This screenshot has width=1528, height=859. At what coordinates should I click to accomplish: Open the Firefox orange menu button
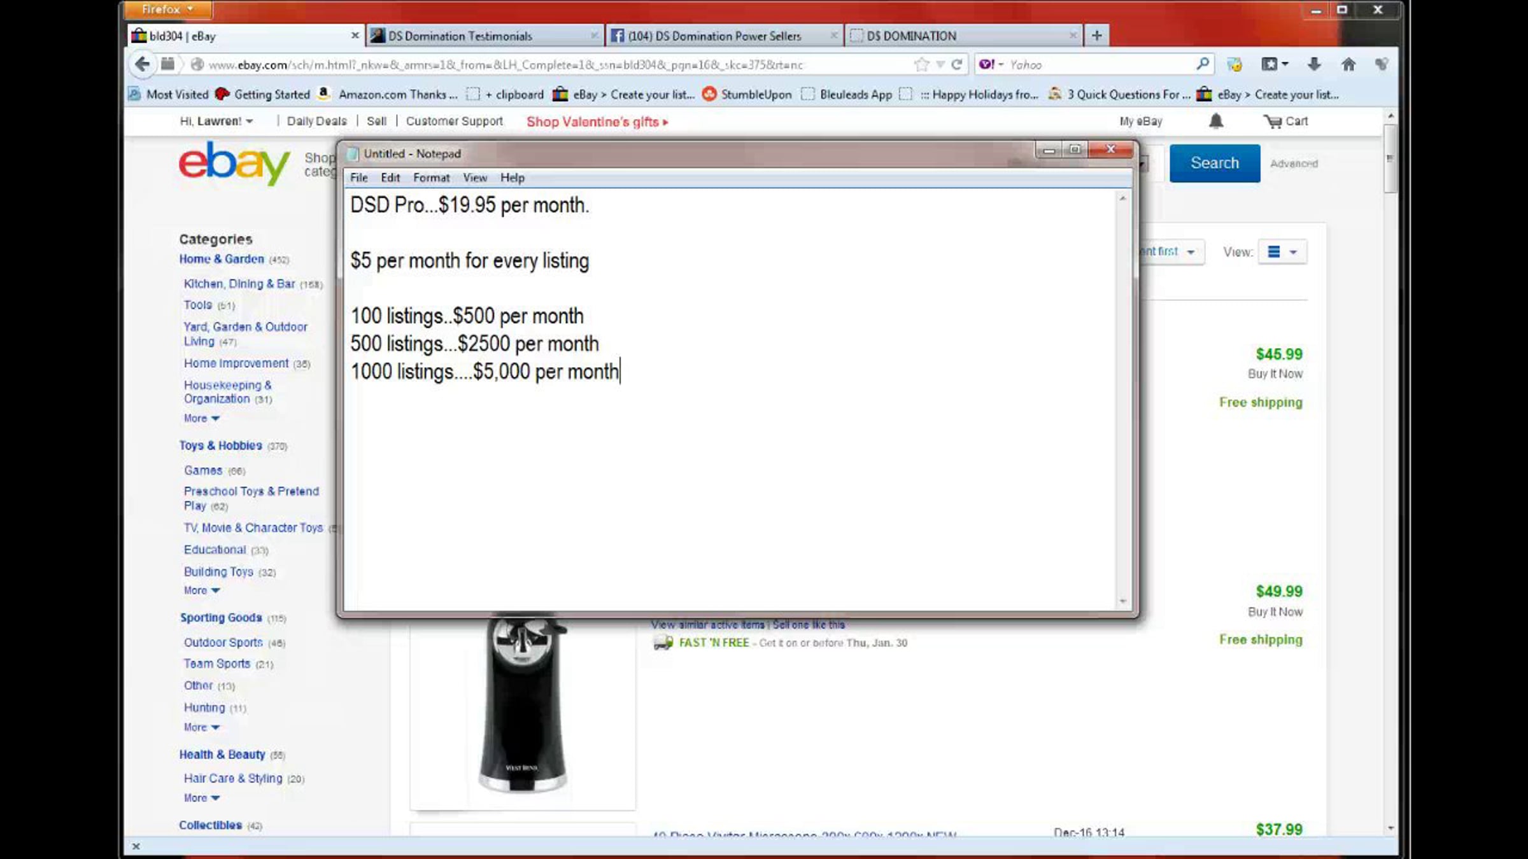pyautogui.click(x=167, y=10)
